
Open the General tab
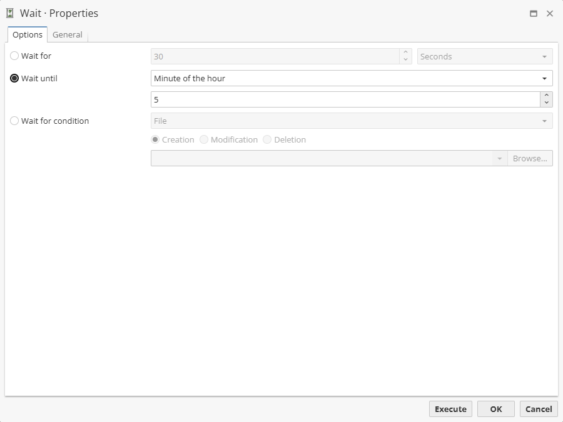click(67, 34)
